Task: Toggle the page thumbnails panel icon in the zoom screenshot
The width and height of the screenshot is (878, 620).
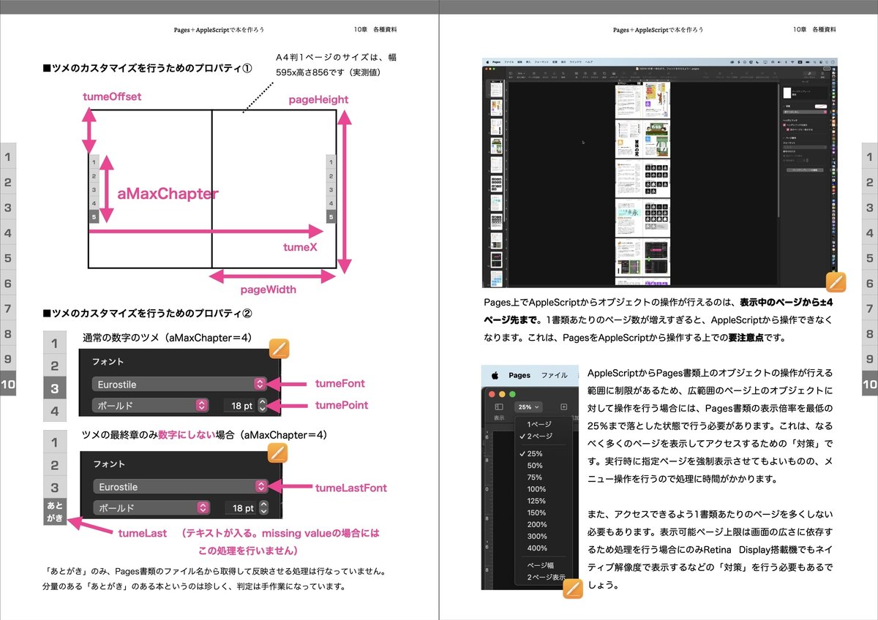Action: (498, 407)
